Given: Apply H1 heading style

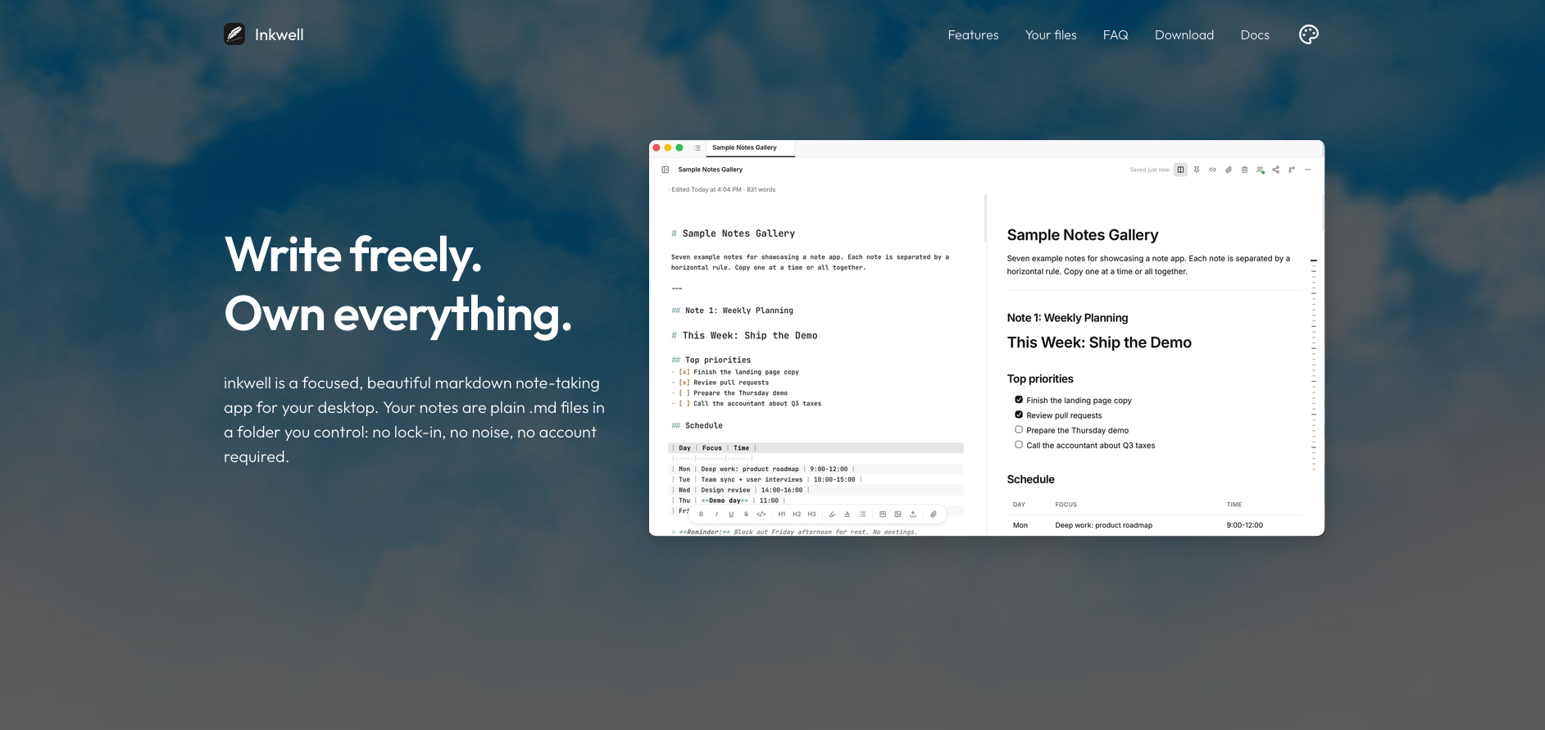Looking at the screenshot, I should [x=782, y=515].
